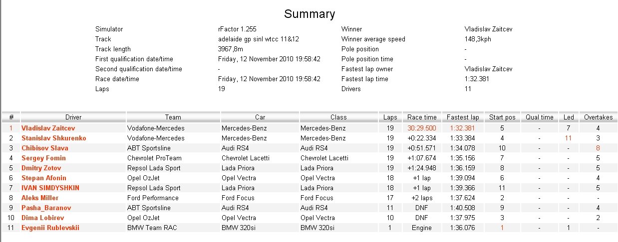The width and height of the screenshot is (618, 242).
Task: Click the Laps column header
Action: tap(390, 118)
